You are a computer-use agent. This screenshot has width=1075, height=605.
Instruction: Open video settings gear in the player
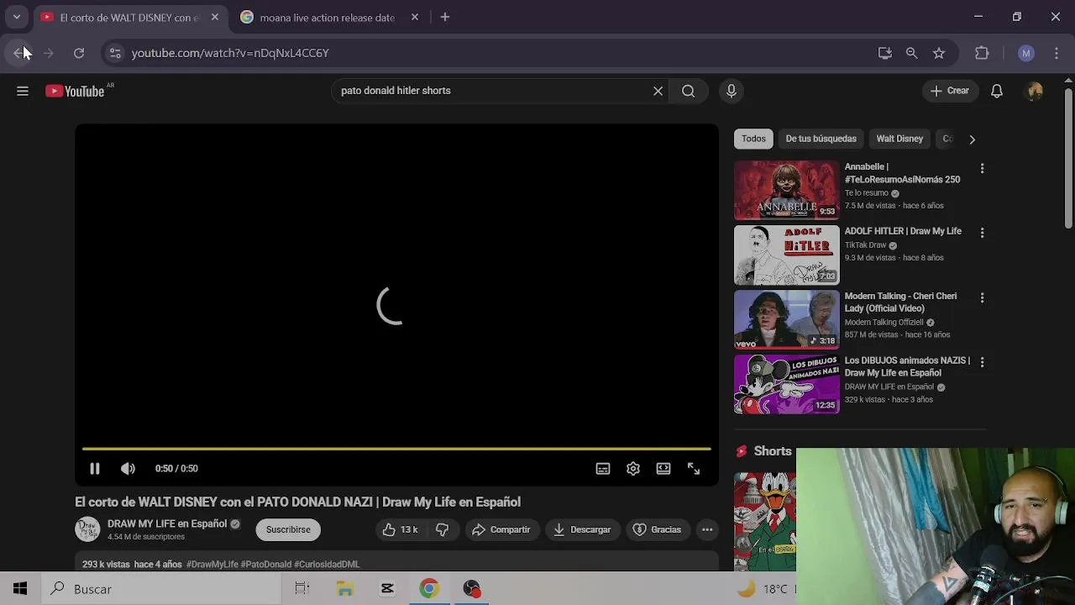(x=633, y=469)
